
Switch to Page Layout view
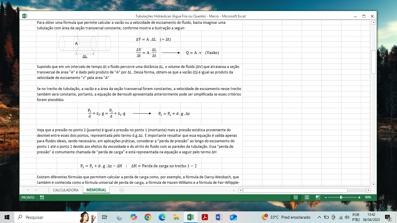[307, 197]
